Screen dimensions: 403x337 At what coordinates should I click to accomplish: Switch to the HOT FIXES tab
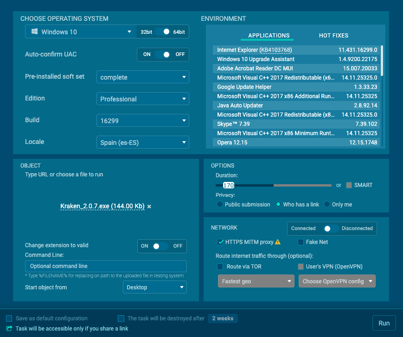(333, 36)
